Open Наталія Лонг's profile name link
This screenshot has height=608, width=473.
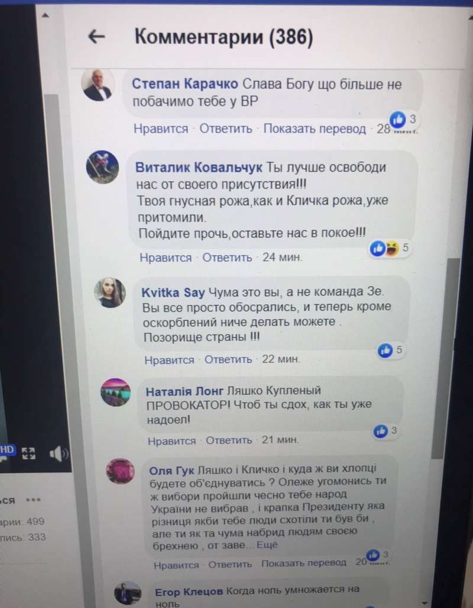[184, 391]
